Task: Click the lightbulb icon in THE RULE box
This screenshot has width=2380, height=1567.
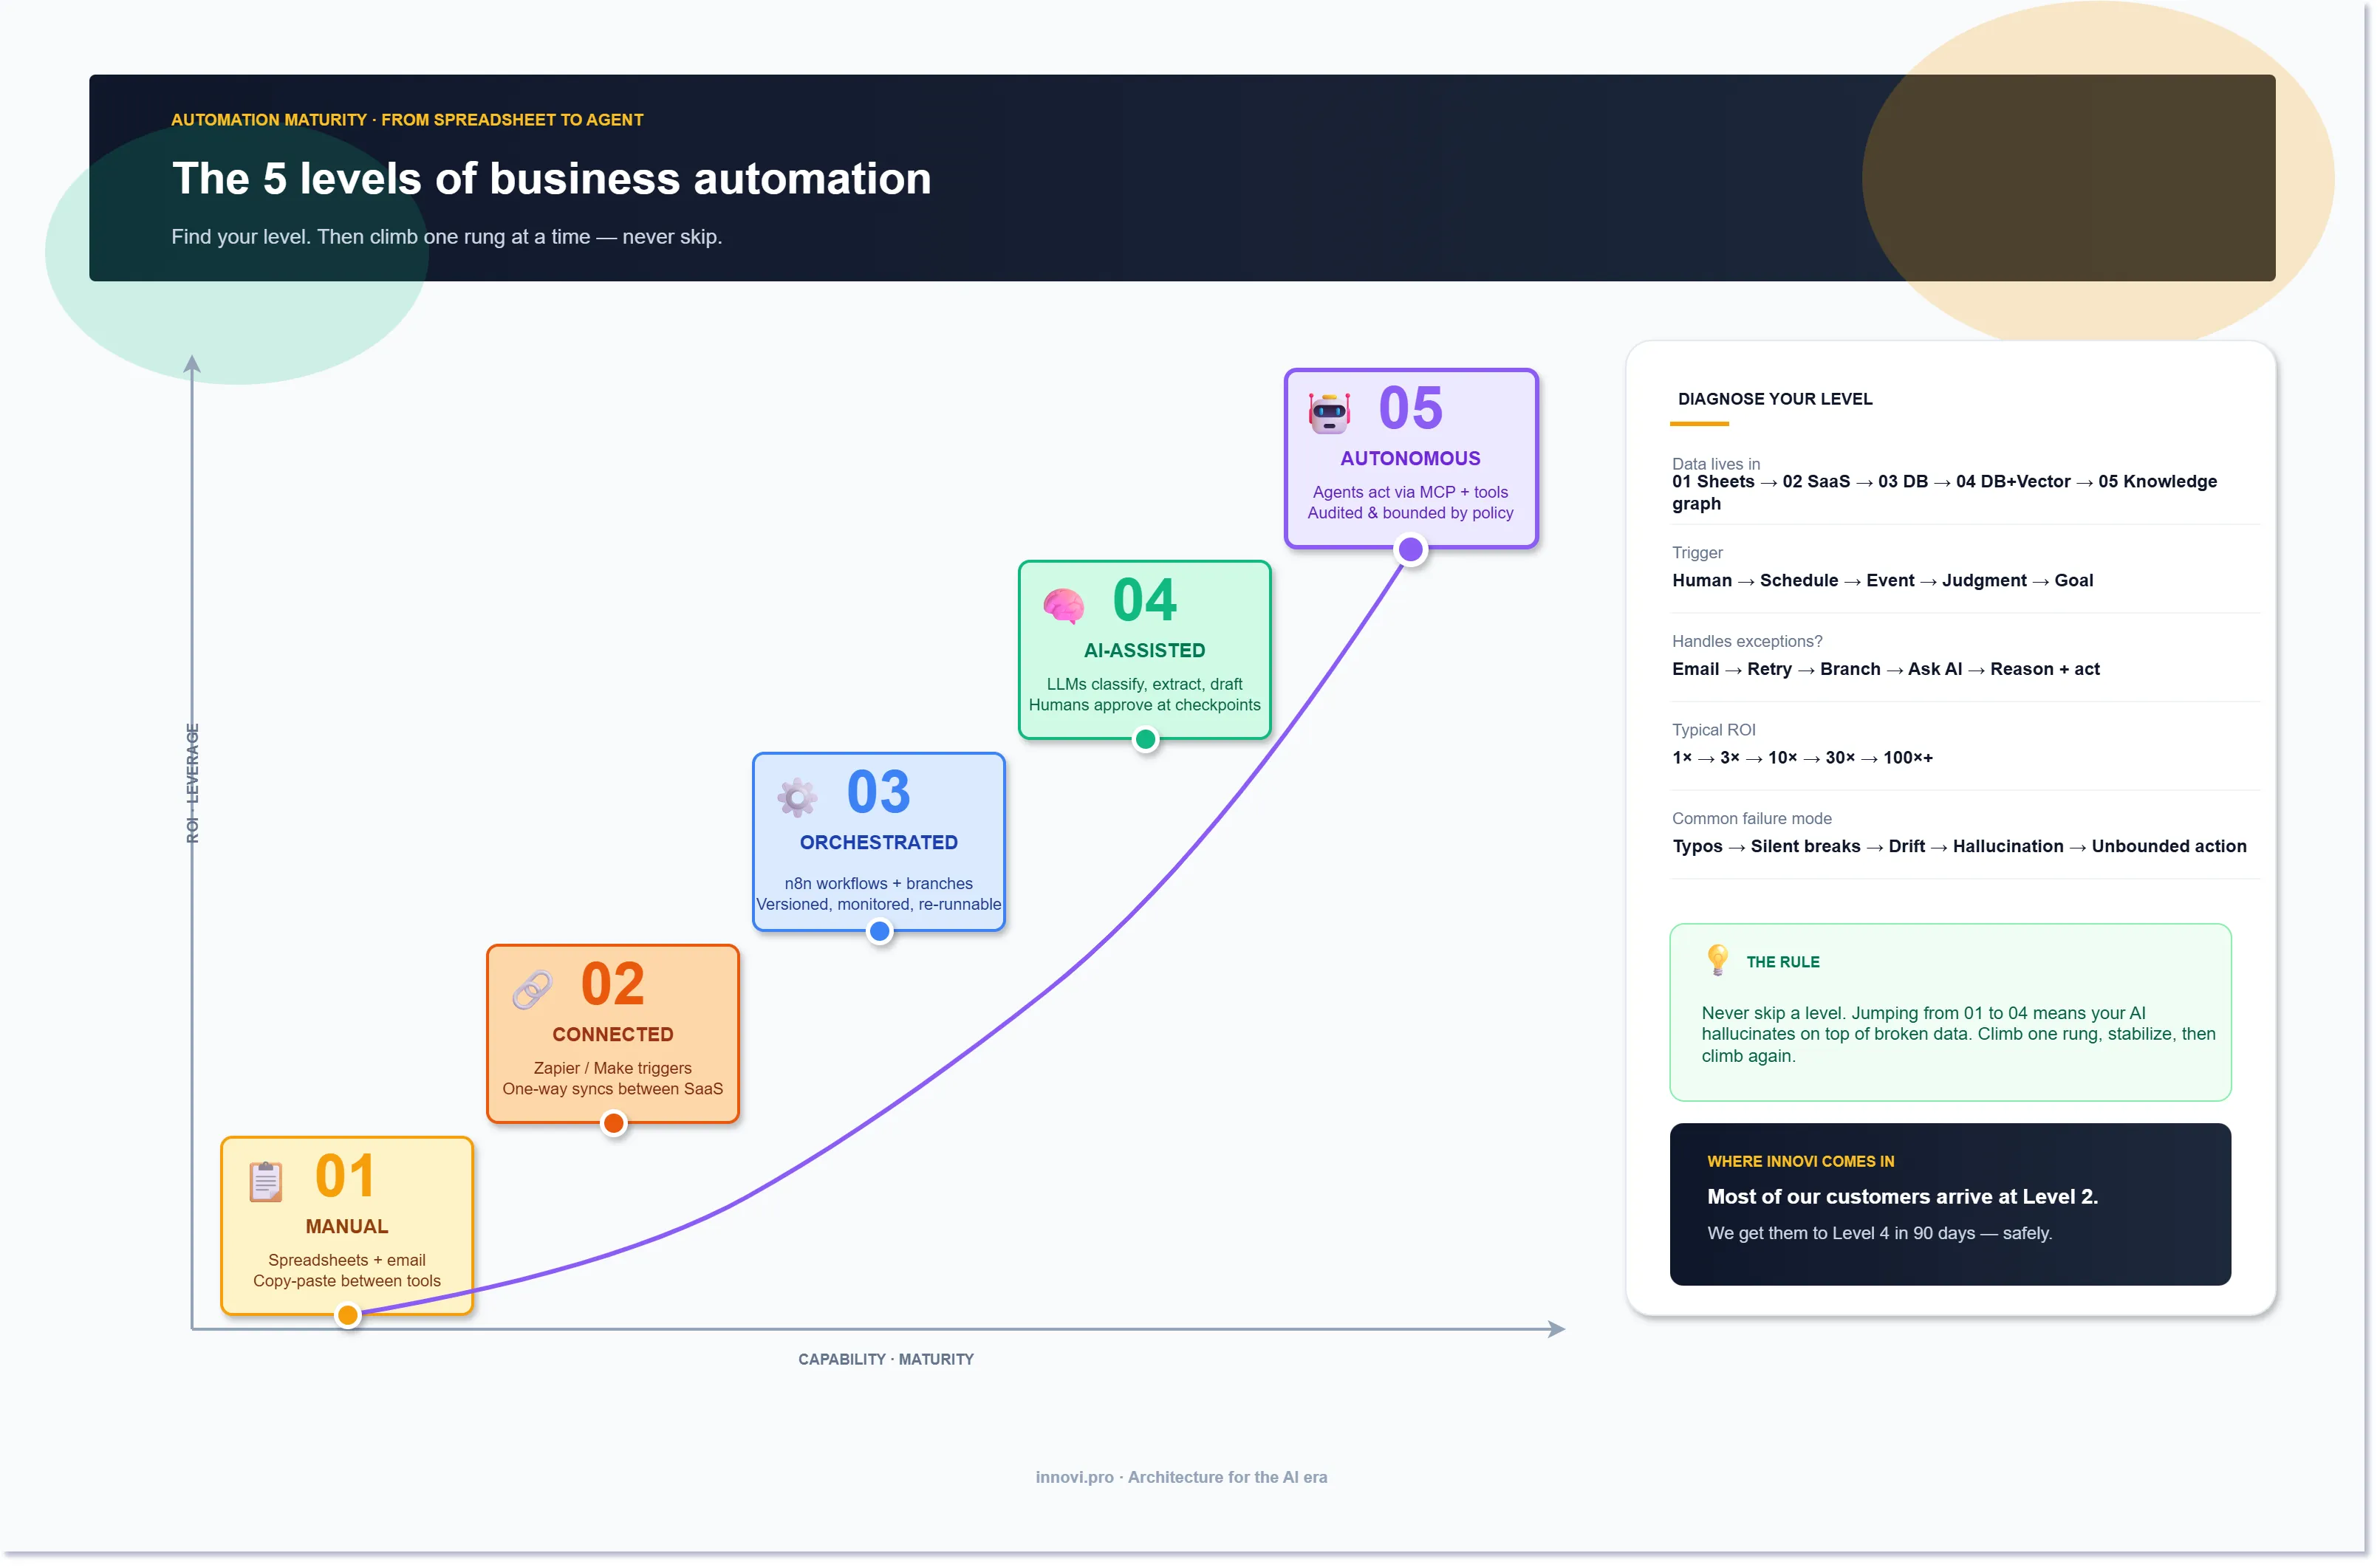Action: tap(1718, 961)
